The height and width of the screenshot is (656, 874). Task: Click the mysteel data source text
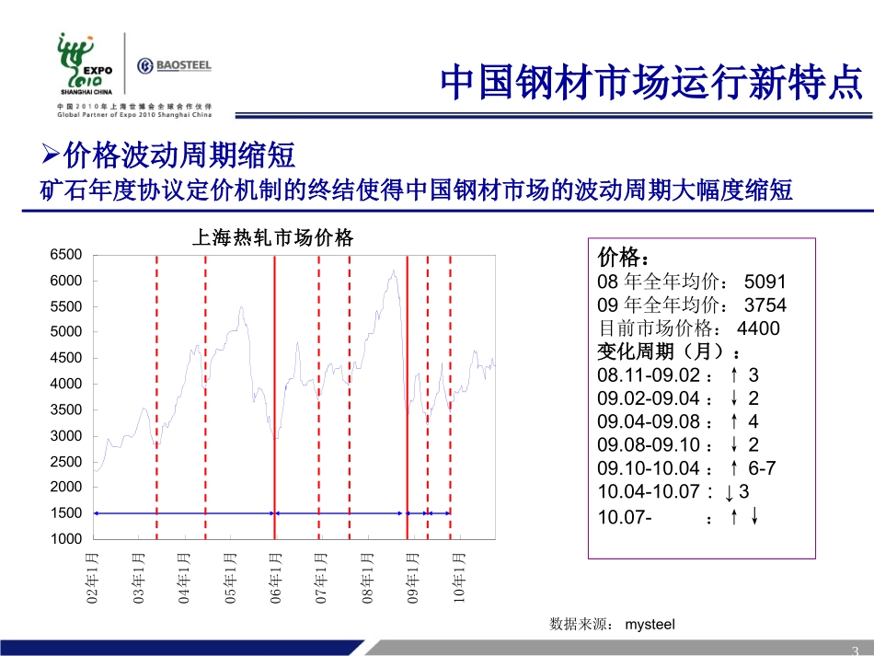click(x=650, y=624)
